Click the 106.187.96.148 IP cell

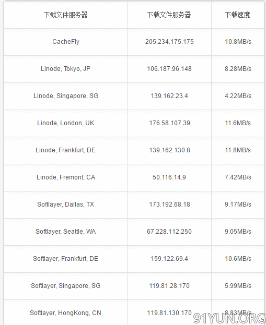click(x=169, y=69)
